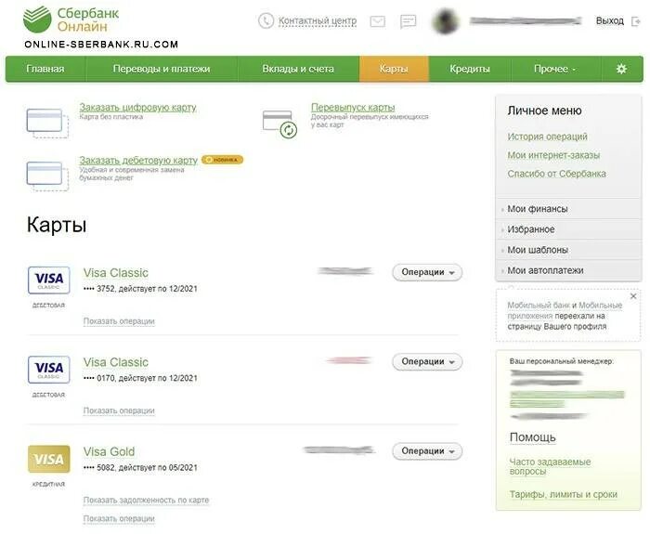Click Заказать цифровую карту link
The width and height of the screenshot is (650, 534).
[x=137, y=108]
